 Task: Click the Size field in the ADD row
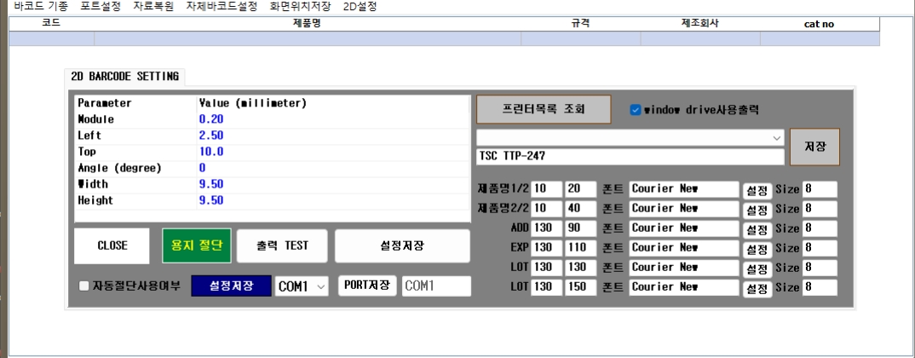819,228
